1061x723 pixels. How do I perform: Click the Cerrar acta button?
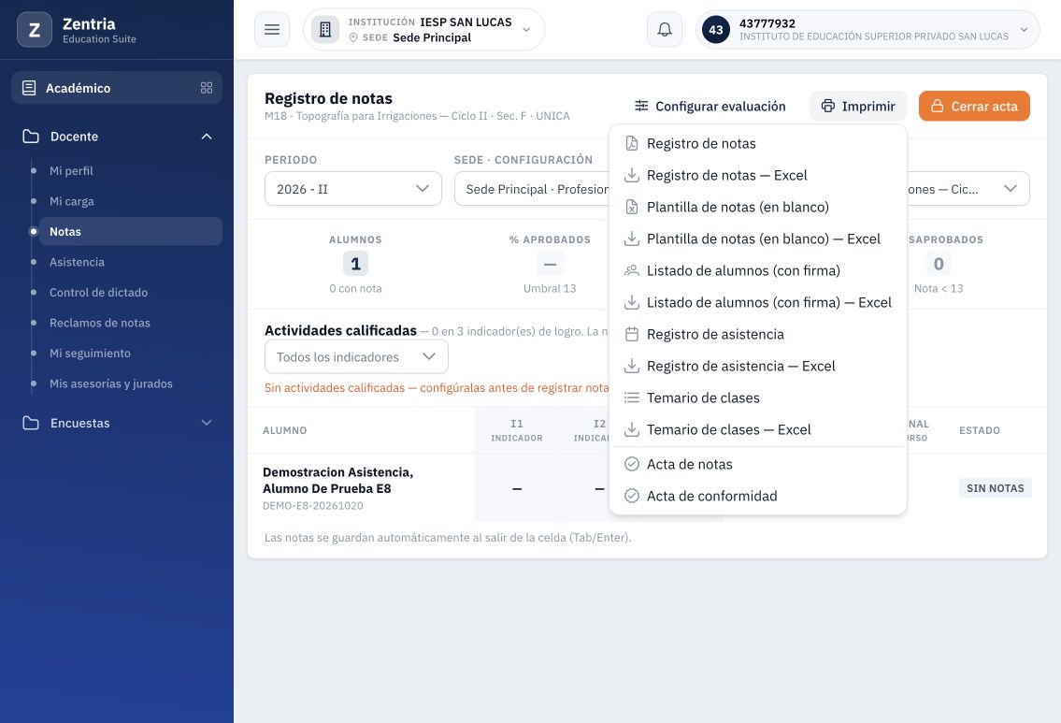974,107
